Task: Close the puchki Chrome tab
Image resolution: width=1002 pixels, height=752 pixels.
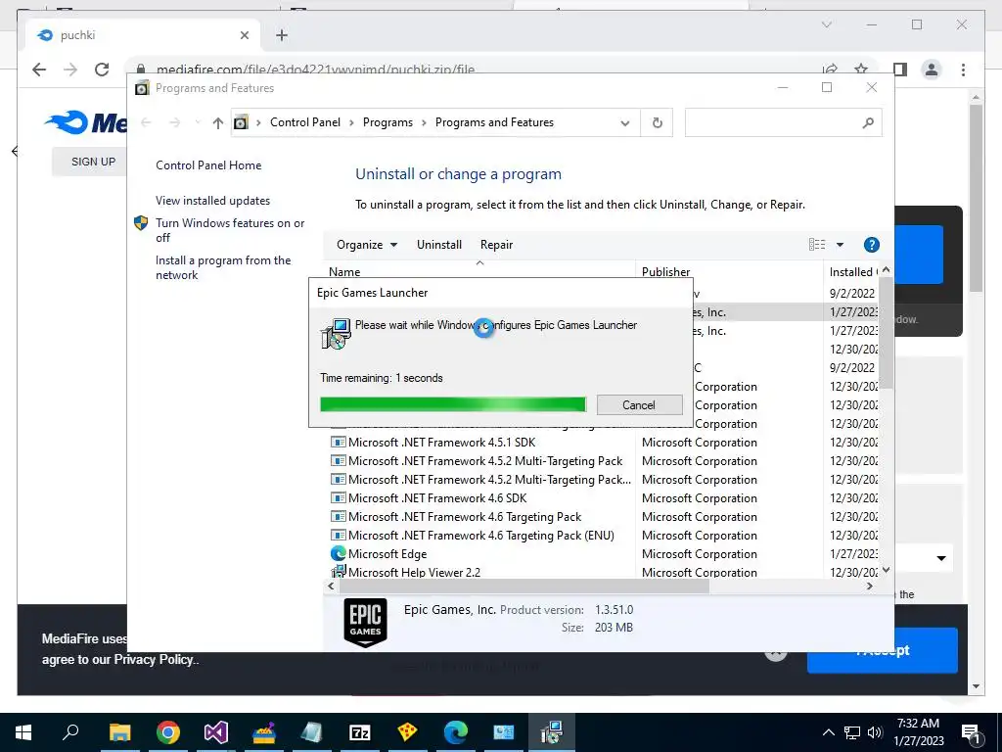Action: (244, 35)
